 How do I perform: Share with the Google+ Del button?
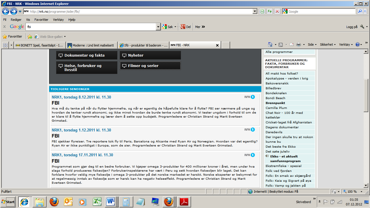coord(186,27)
